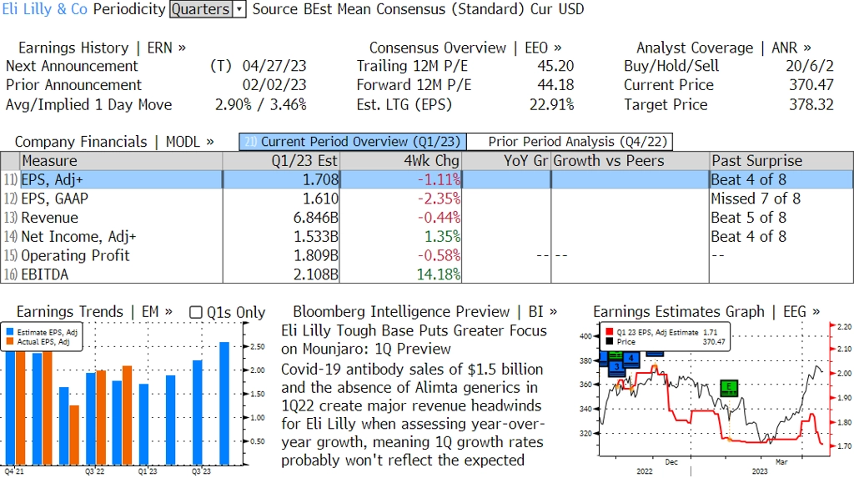This screenshot has height=478, width=854.
Task: Select the EPS, Adj+ row
Action: (427, 179)
